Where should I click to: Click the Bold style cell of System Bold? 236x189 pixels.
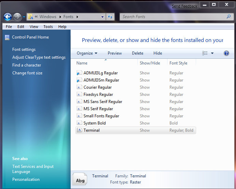coord(174,123)
